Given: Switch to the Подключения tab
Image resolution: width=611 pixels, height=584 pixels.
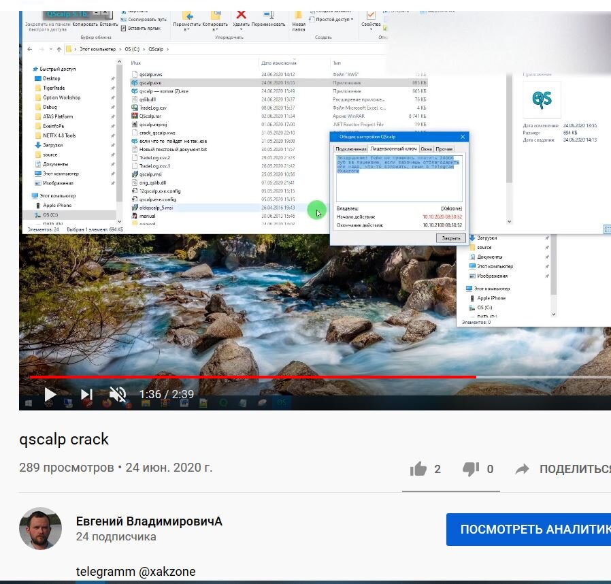Looking at the screenshot, I should tap(352, 149).
